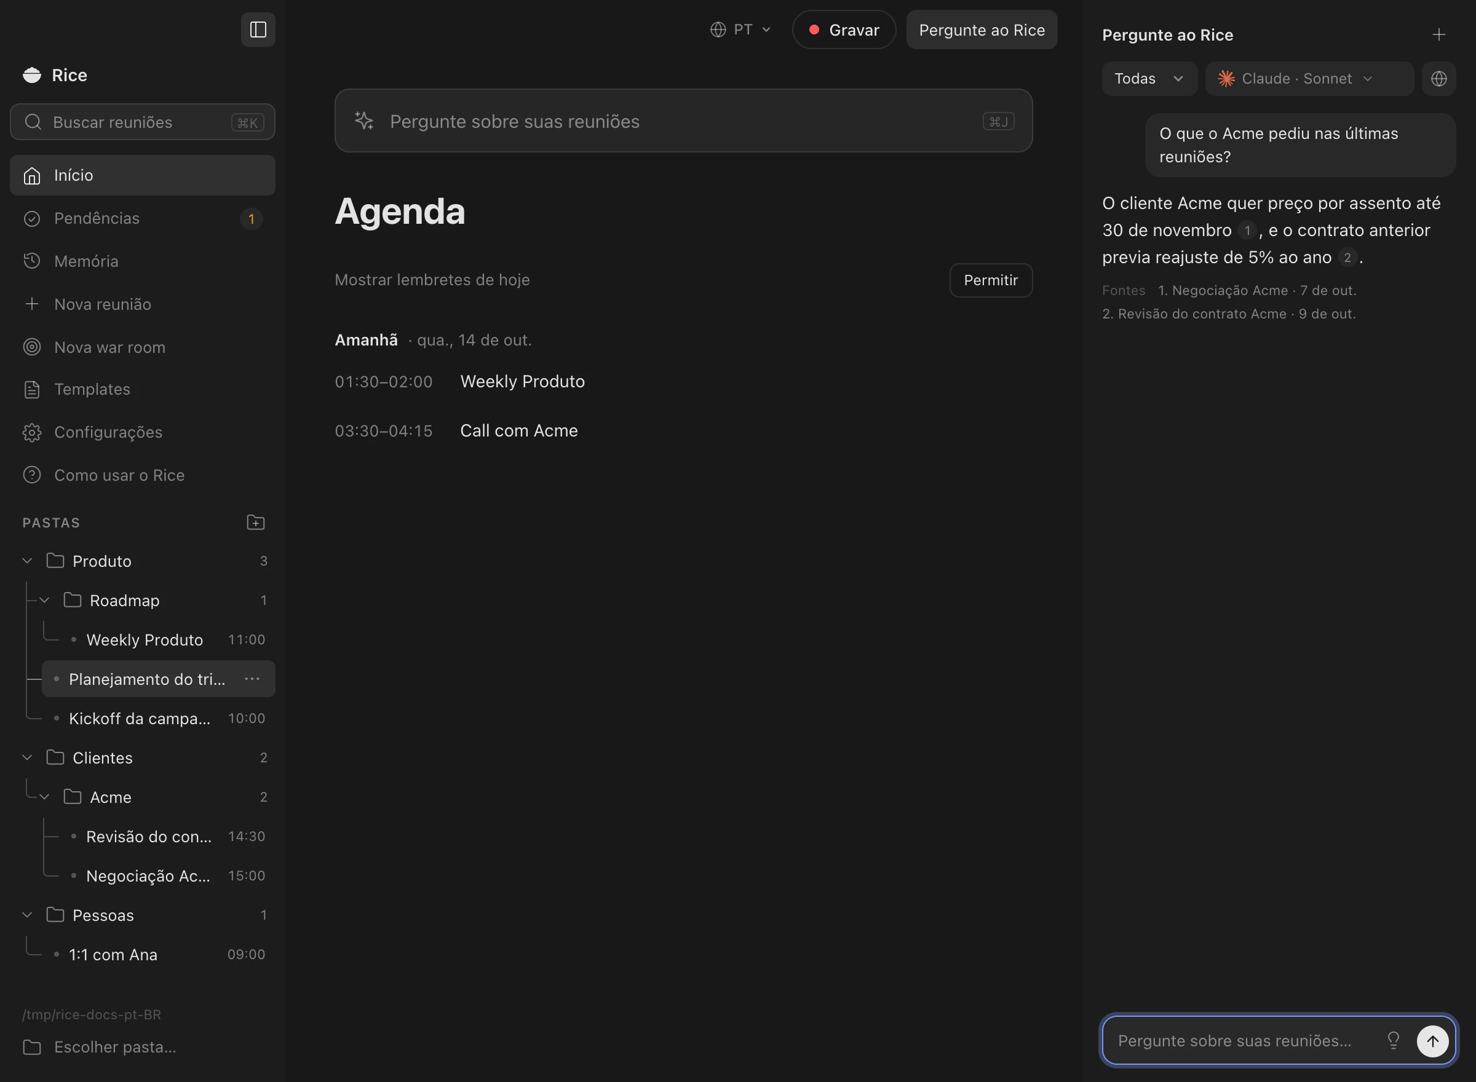The width and height of the screenshot is (1476, 1082).
Task: Open the Todas filter dropdown
Action: (1149, 79)
